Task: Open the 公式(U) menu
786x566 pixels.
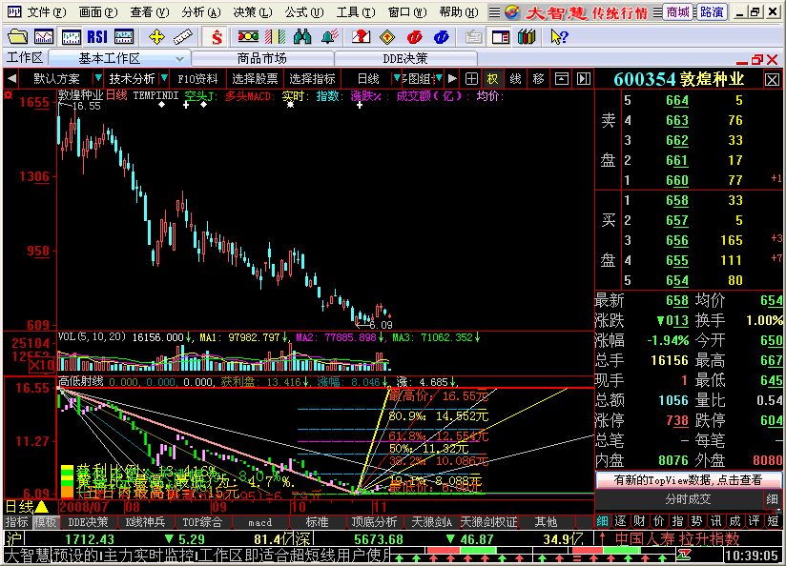Action: (x=303, y=12)
